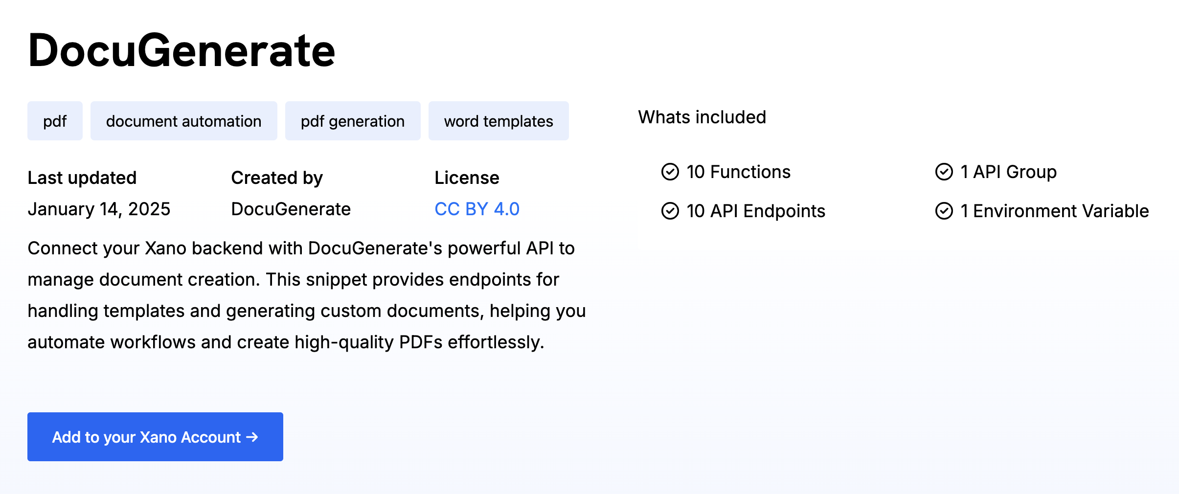Select the document automation tag
Viewport: 1179px width, 494px height.
pos(184,121)
